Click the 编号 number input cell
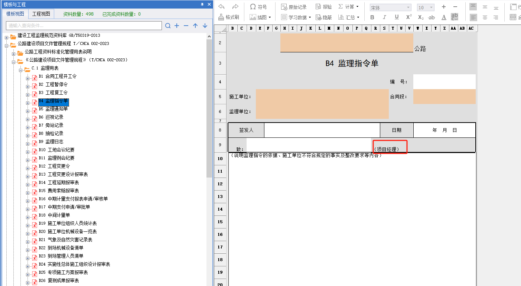Screen dimensions: 521x286 [x=444, y=82]
